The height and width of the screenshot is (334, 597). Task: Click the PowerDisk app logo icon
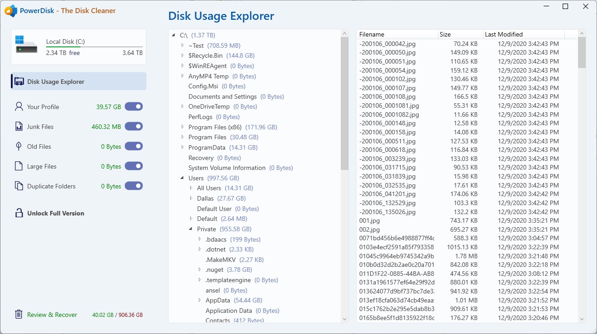(x=10, y=10)
